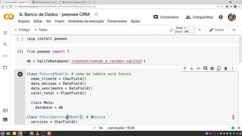Image resolution: width=242 pixels, height=136 pixels.
Task: Open the Ajuda menu
Action: 135,21
